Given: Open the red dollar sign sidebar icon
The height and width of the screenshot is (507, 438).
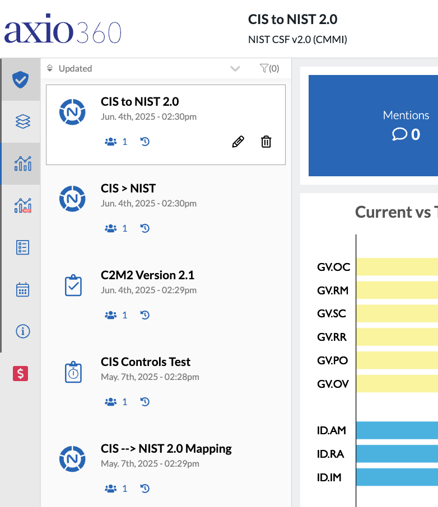Looking at the screenshot, I should [20, 373].
